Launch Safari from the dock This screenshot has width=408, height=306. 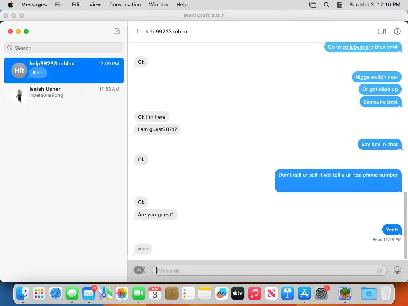pos(56,294)
